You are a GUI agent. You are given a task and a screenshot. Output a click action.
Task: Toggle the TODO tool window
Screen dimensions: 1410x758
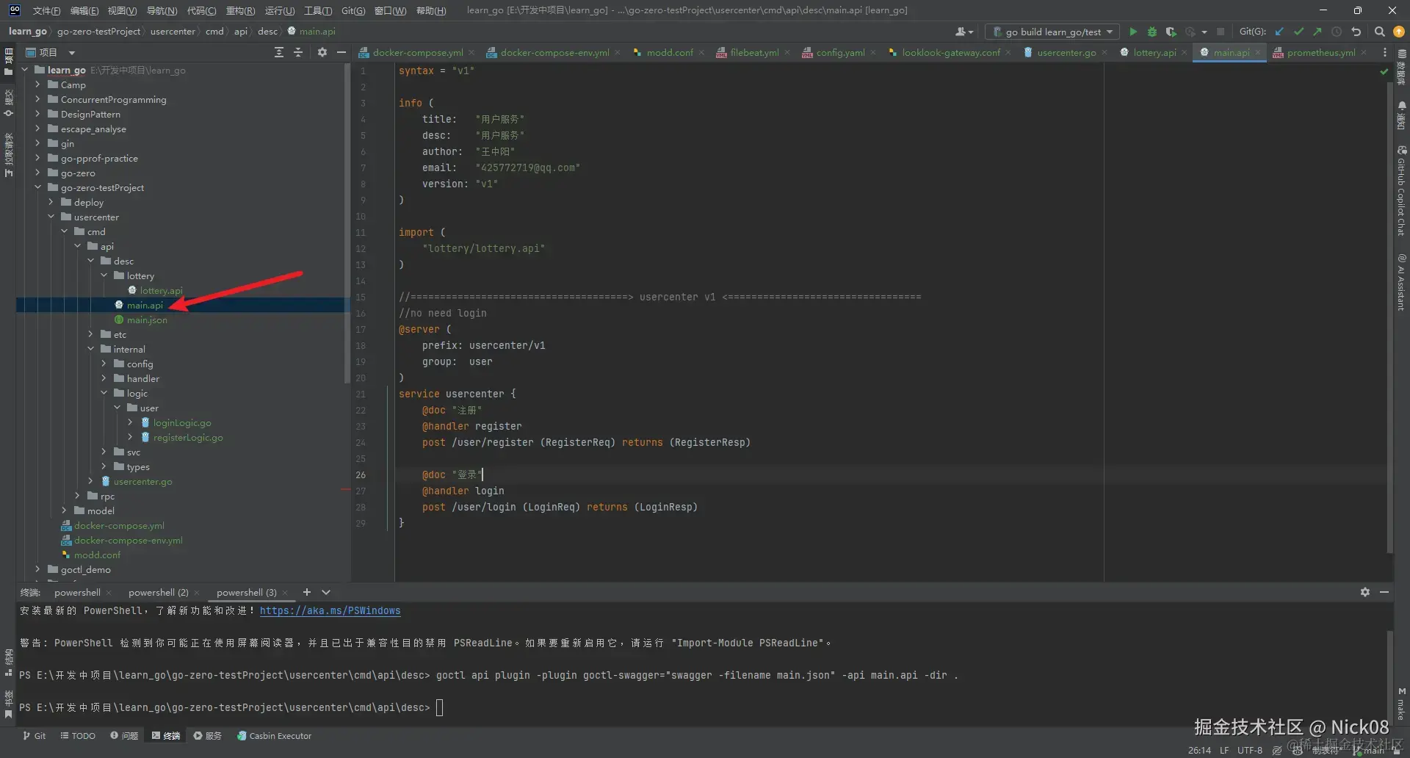[78, 735]
